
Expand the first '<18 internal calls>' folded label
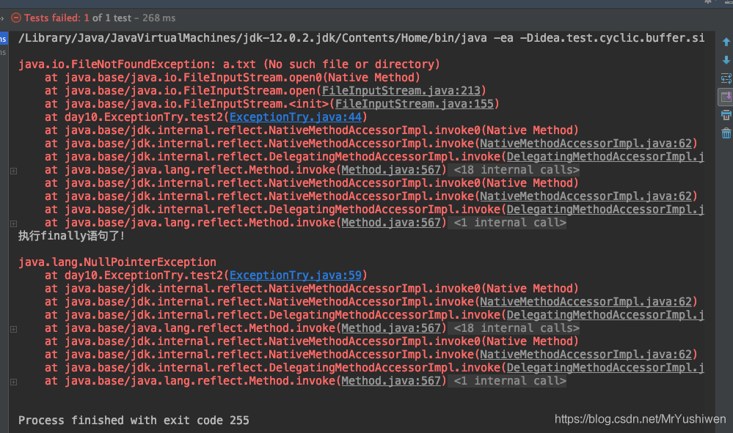516,170
